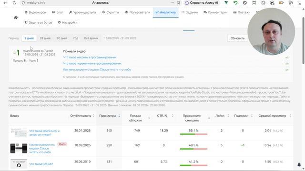The width and height of the screenshot is (305, 171).
Task: Click the video play toolbar icon
Action: [272, 3]
